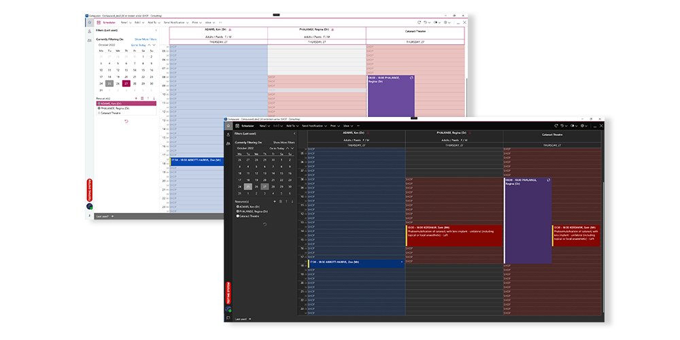Go to previous month in light window calendar

(149, 45)
